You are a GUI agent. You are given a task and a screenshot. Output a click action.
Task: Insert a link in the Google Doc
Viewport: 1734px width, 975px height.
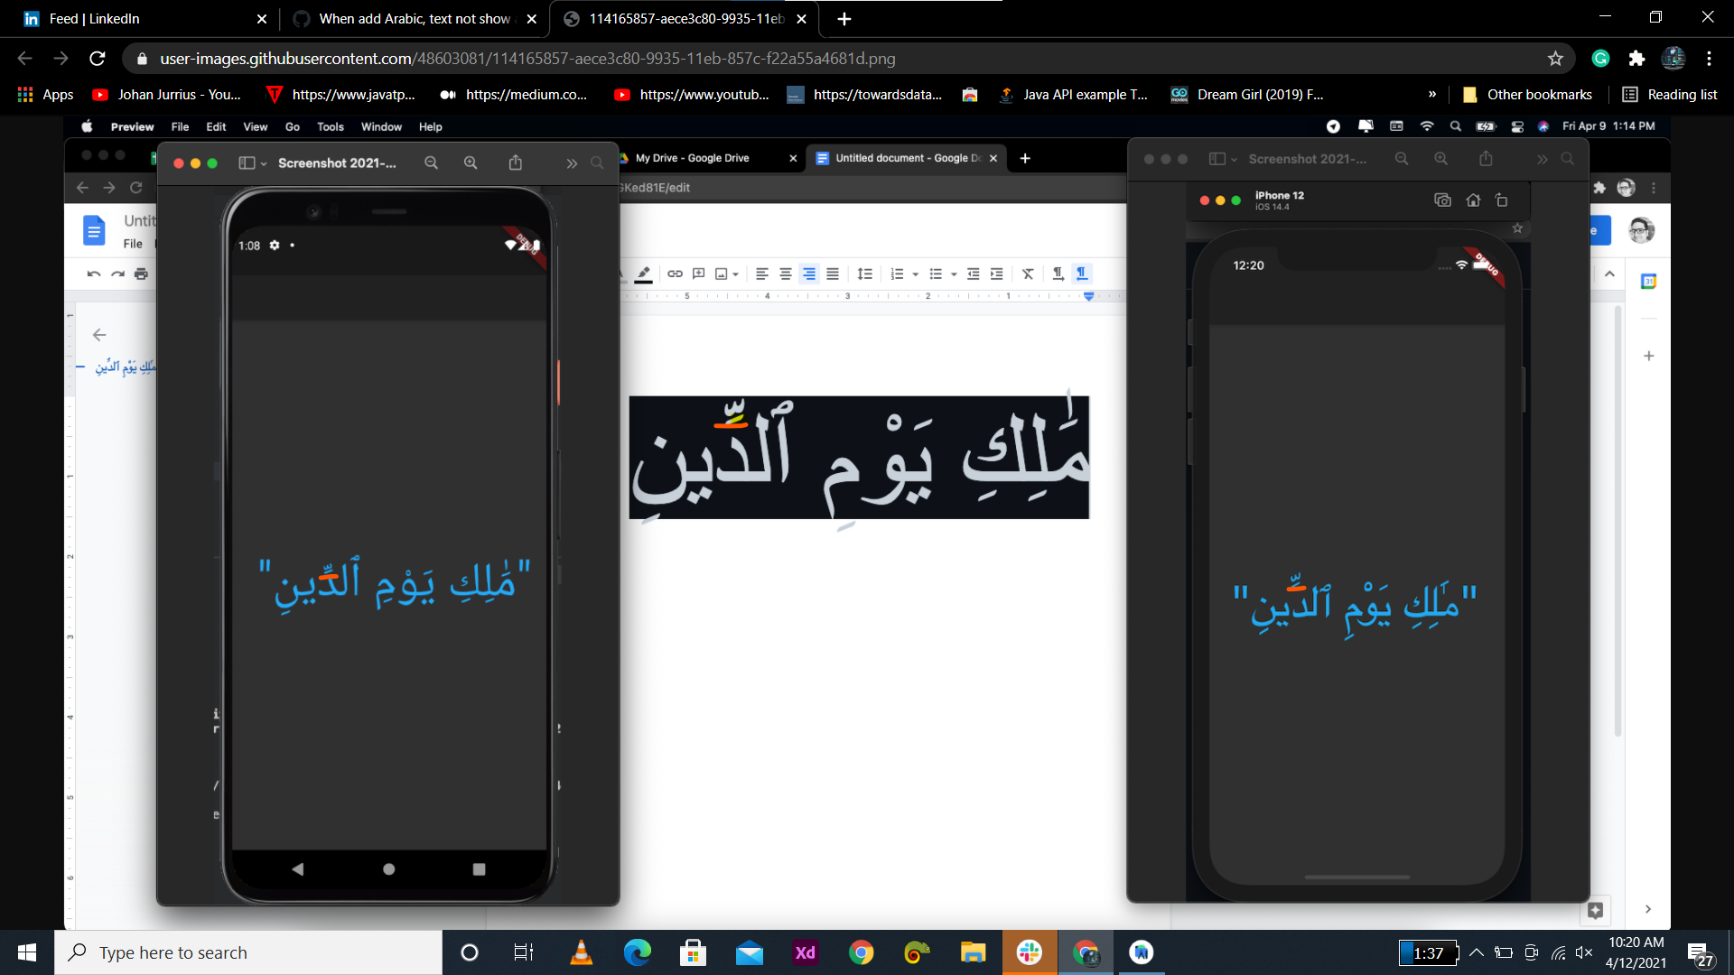(x=676, y=274)
